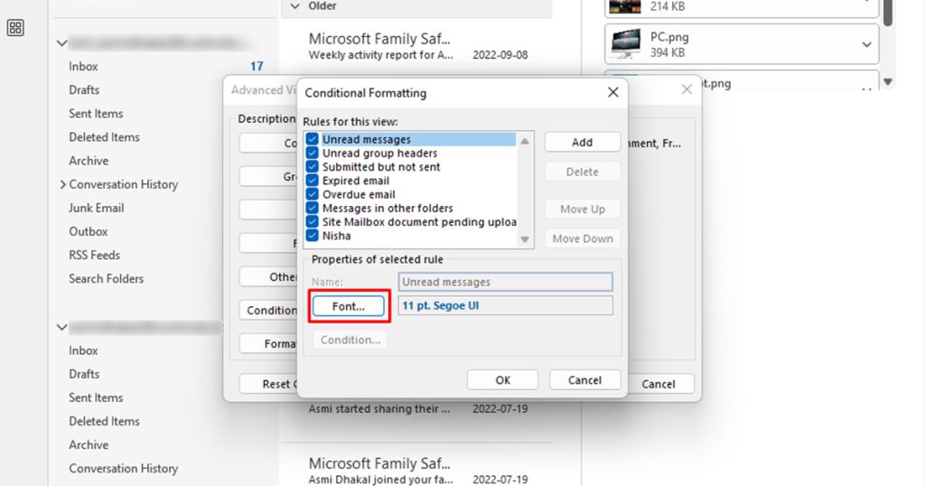The height and width of the screenshot is (486, 925).
Task: Go to the Junk Email folder
Action: click(97, 208)
